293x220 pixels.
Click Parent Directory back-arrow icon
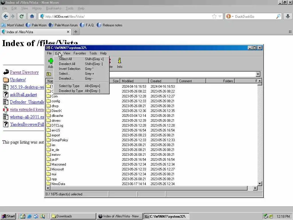pos(6,72)
